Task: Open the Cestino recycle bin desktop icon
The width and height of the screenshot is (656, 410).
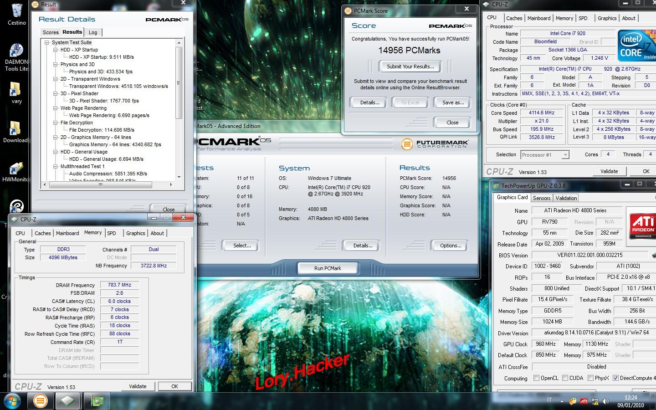Action: 16,14
